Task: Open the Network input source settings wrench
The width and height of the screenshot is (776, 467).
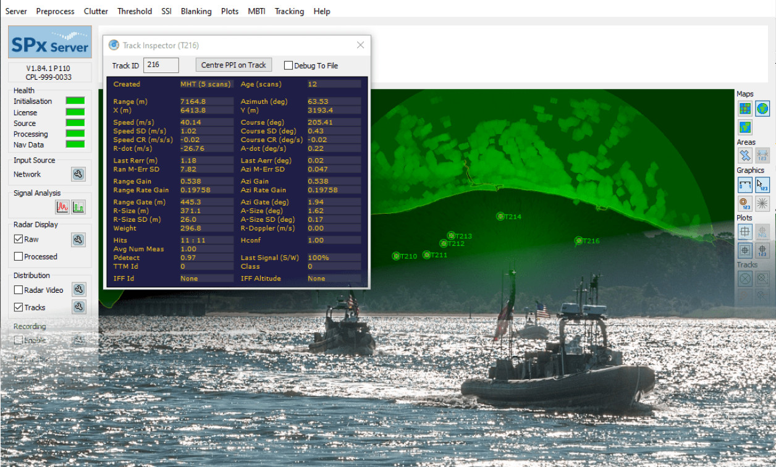Action: click(78, 174)
